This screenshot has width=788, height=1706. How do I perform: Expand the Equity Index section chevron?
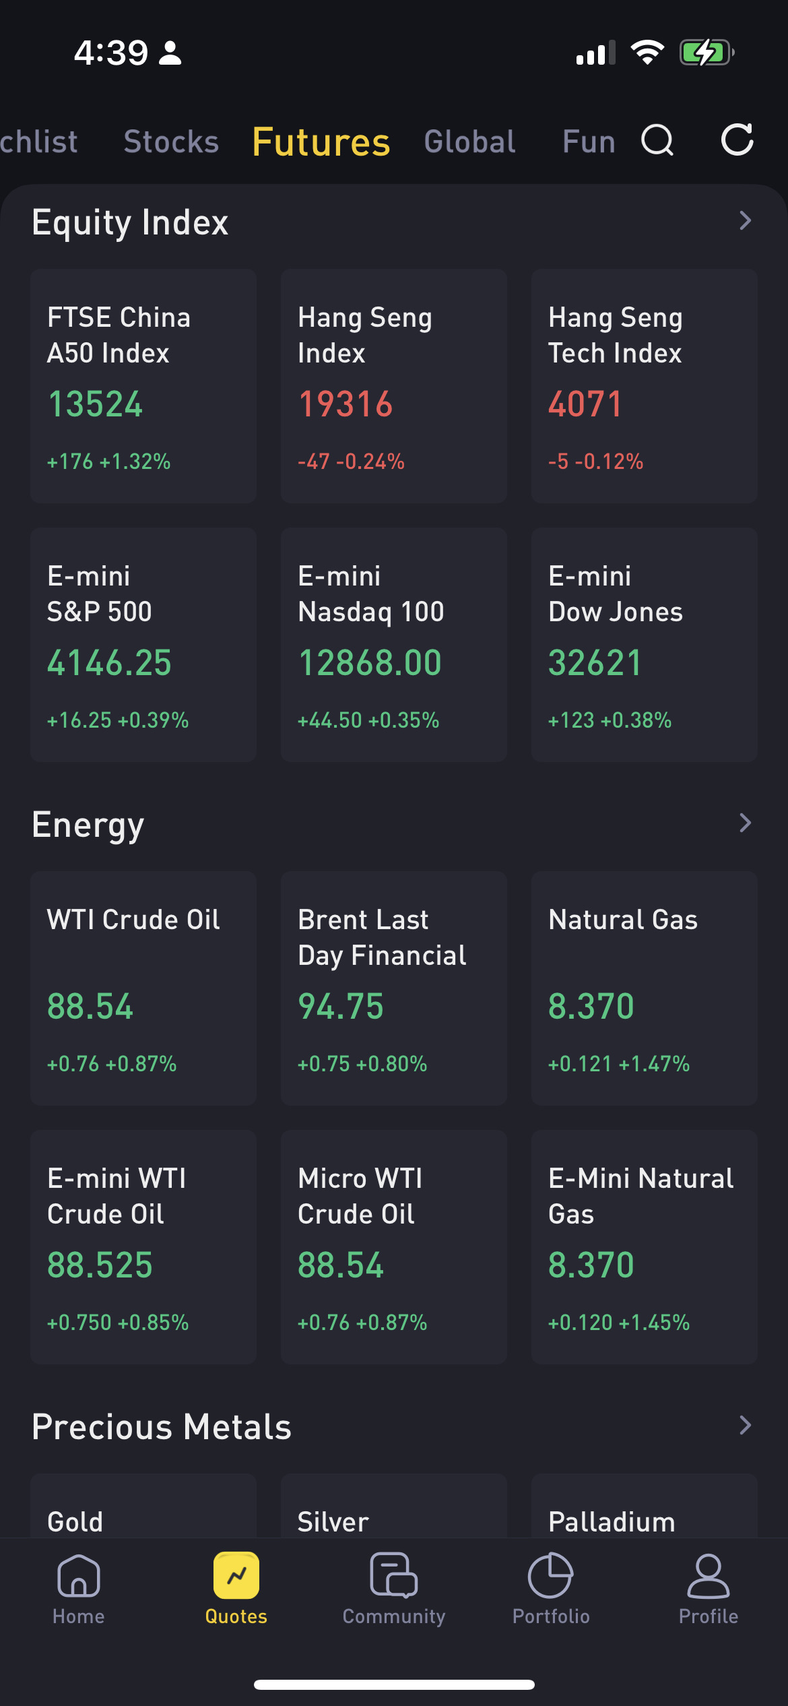pos(745,221)
